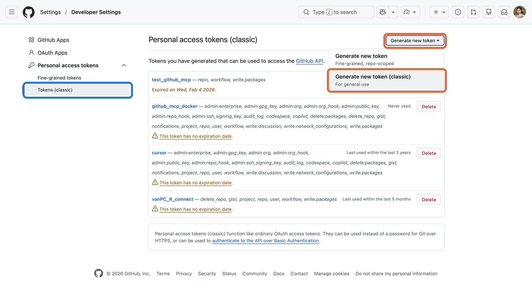Collapse the Personal access tokens section
The height and width of the screenshot is (296, 532).
124,65
